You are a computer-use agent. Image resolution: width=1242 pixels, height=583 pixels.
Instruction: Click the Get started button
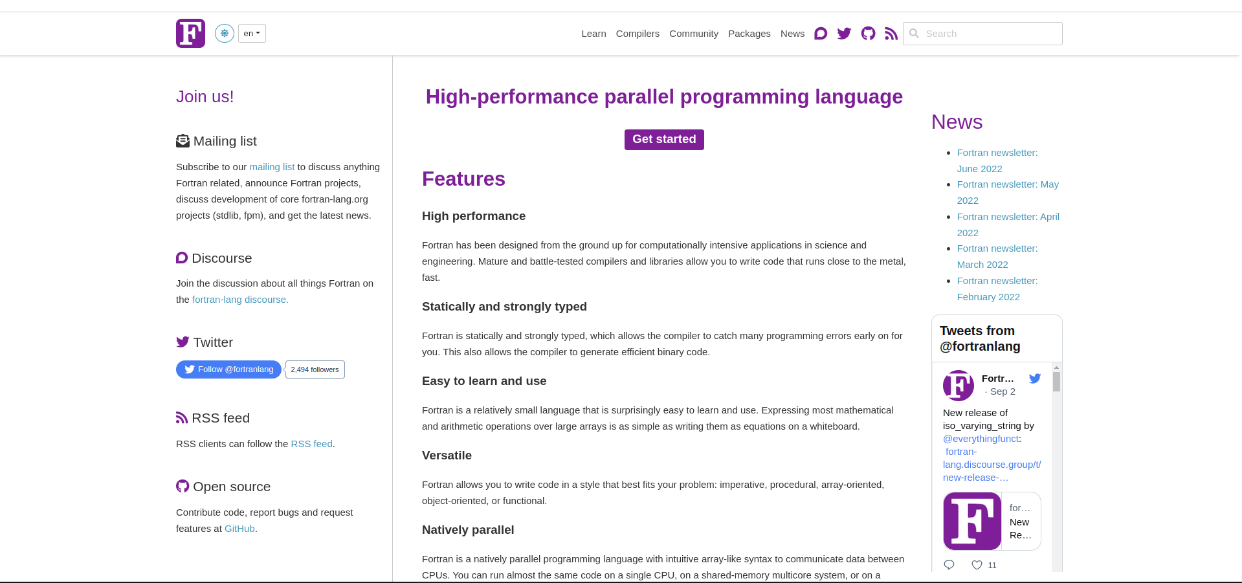664,140
